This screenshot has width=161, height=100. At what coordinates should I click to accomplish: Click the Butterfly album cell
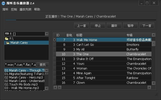(x=139, y=49)
